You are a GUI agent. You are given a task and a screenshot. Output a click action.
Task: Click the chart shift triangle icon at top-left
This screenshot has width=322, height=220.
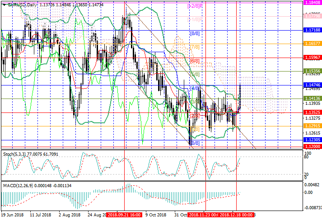(x=2, y=4)
